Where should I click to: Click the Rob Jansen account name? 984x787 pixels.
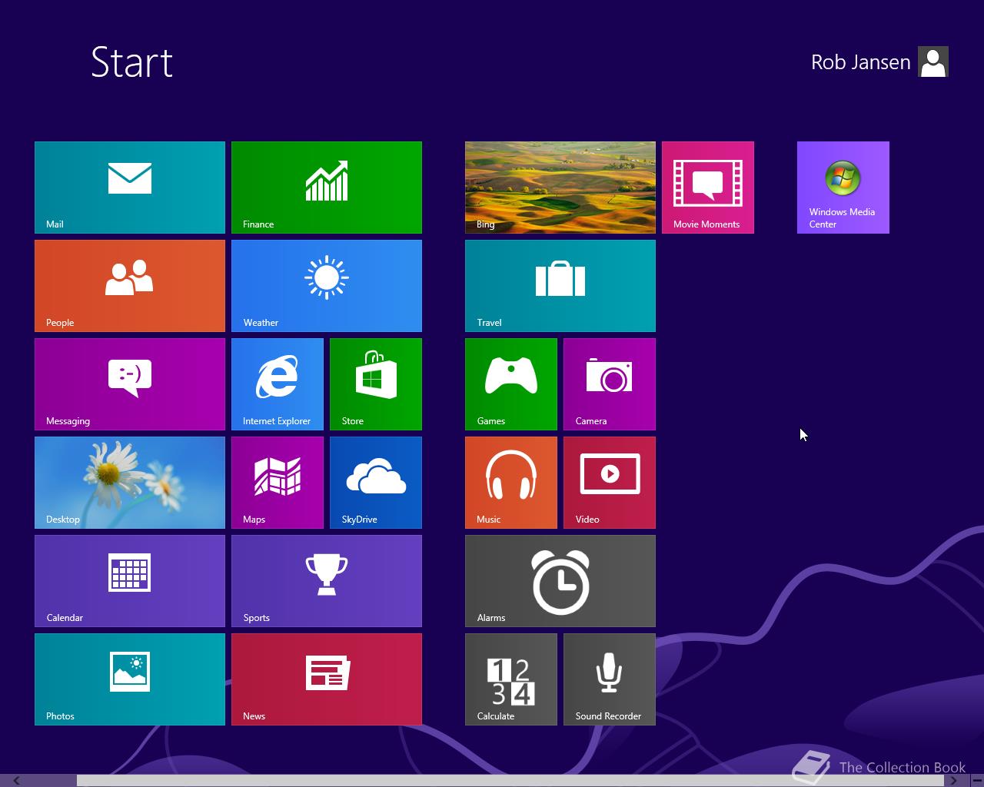click(x=860, y=62)
